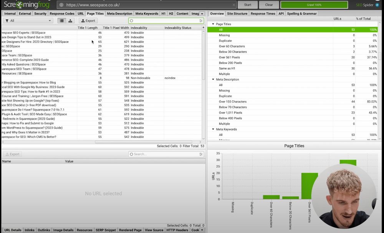The image size is (384, 233).
Task: Collapse the Meta Description tree section
Action: [213, 79]
